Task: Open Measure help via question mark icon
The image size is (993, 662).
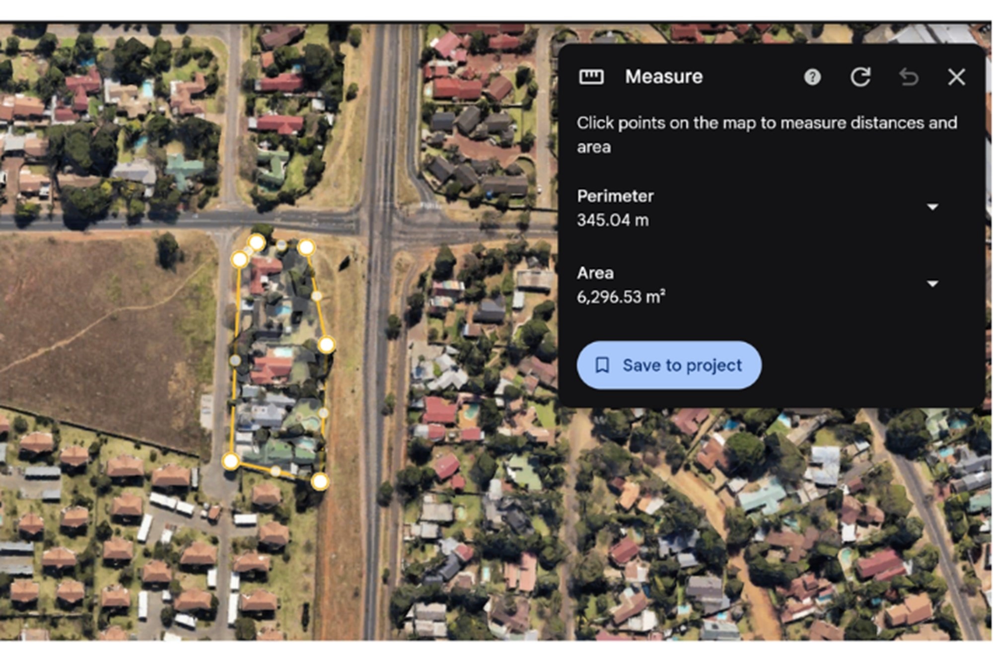Action: (x=812, y=77)
